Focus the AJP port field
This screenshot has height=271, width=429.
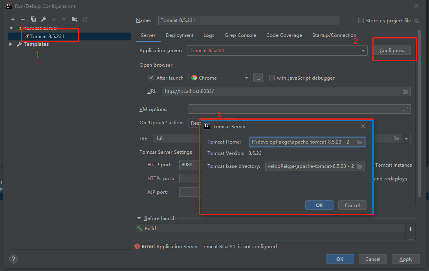tap(190, 192)
